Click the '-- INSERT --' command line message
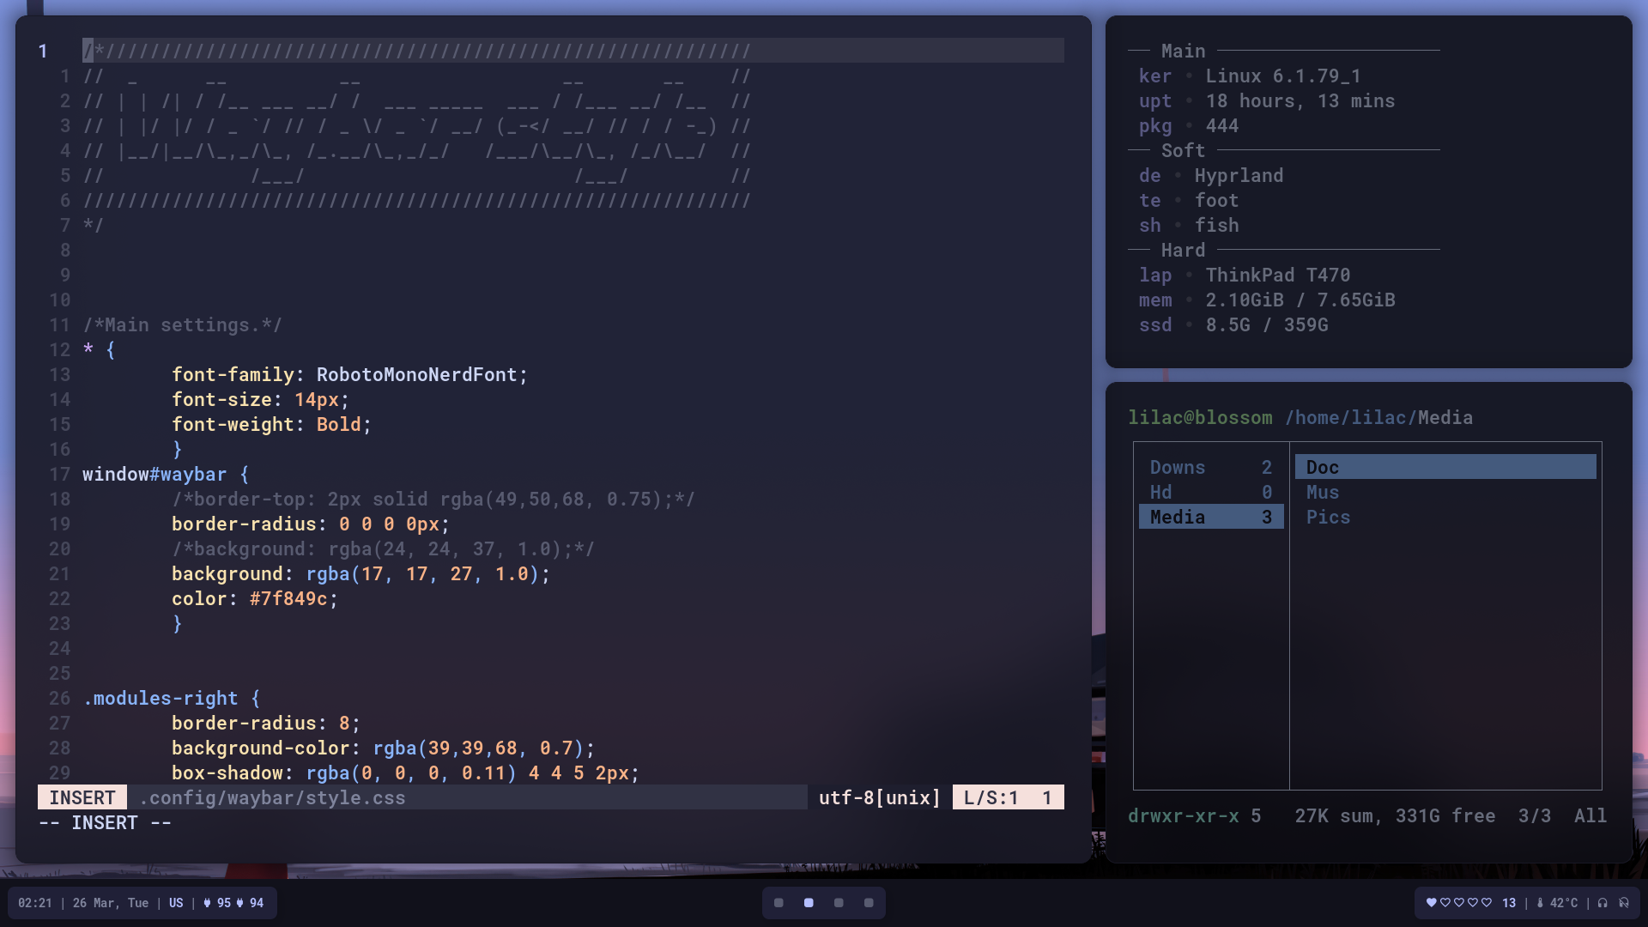The width and height of the screenshot is (1648, 927). coord(105,823)
